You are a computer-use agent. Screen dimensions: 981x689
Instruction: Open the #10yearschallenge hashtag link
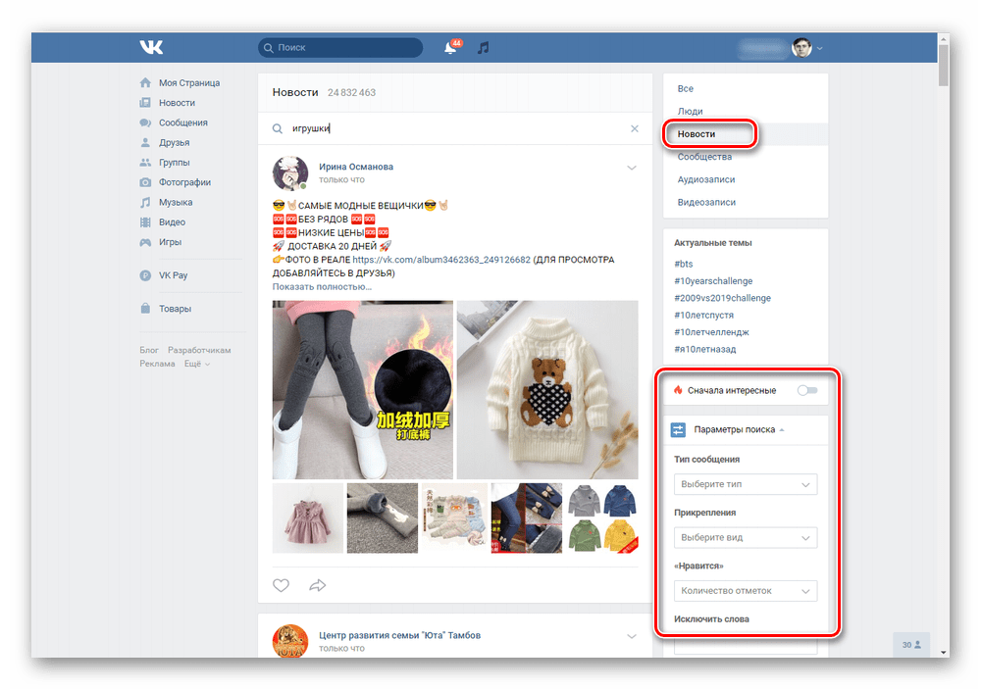(713, 280)
